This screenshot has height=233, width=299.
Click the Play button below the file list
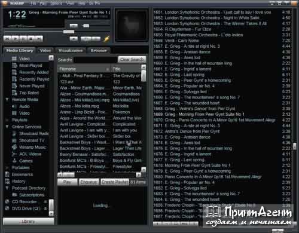(67, 182)
